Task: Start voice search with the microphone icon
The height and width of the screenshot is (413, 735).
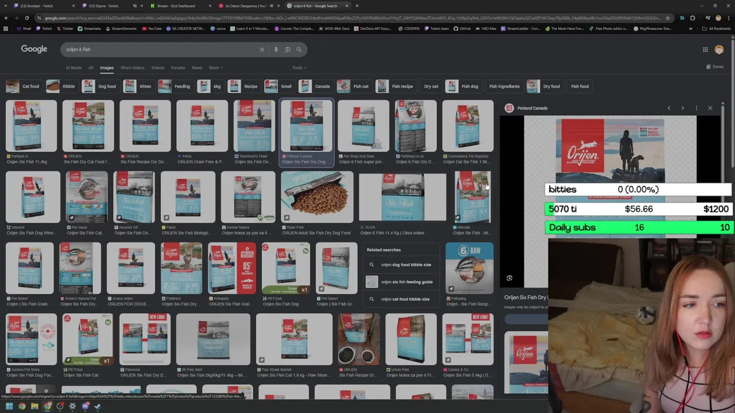Action: point(276,49)
